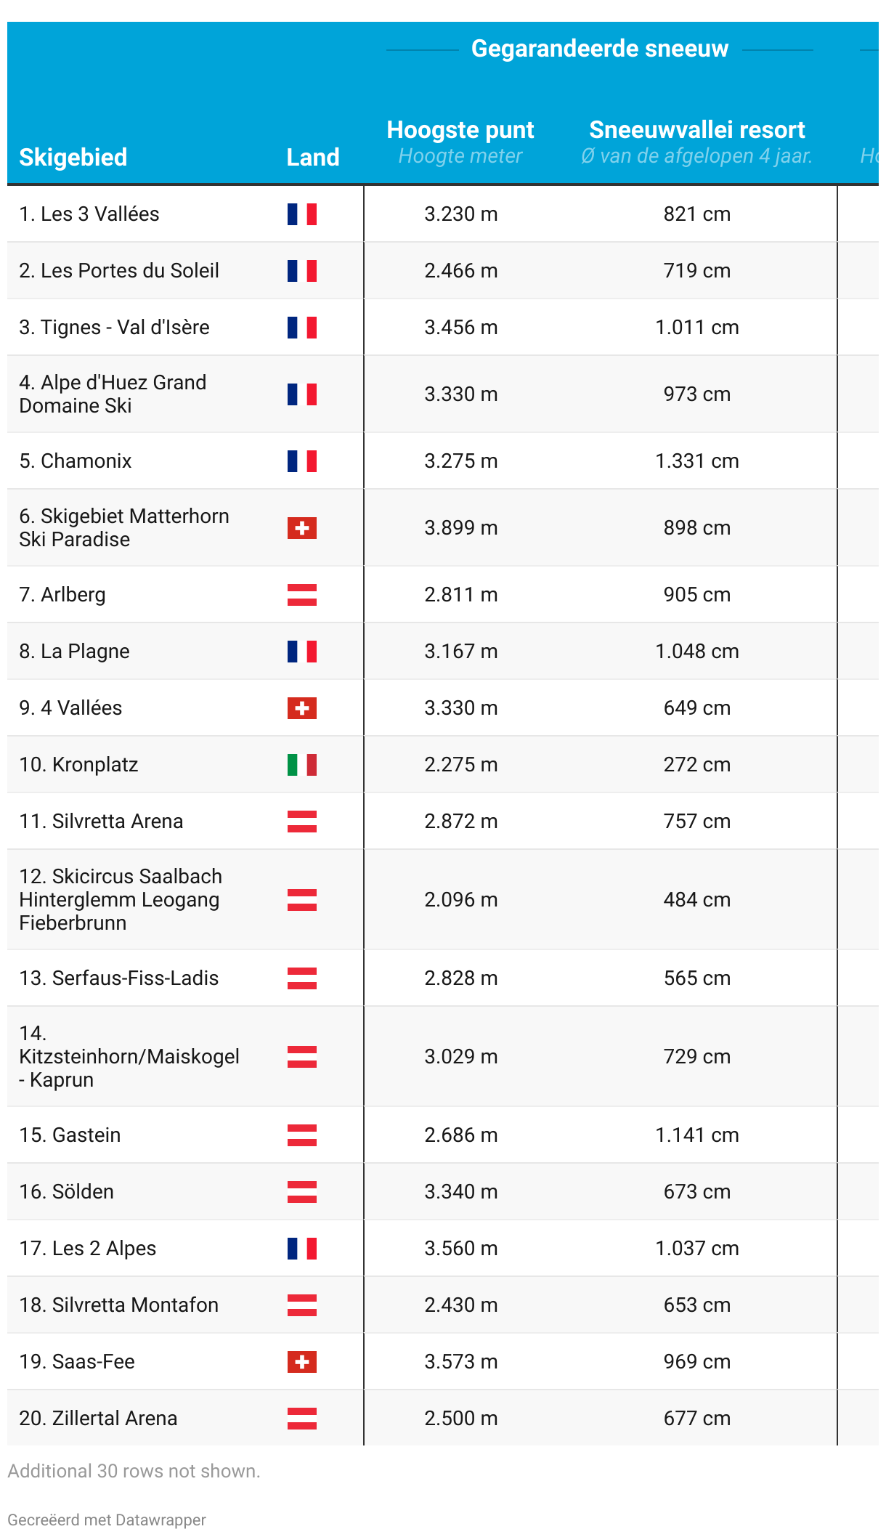
Task: Click the Additional 30 rows not shown text
Action: coord(134,1471)
